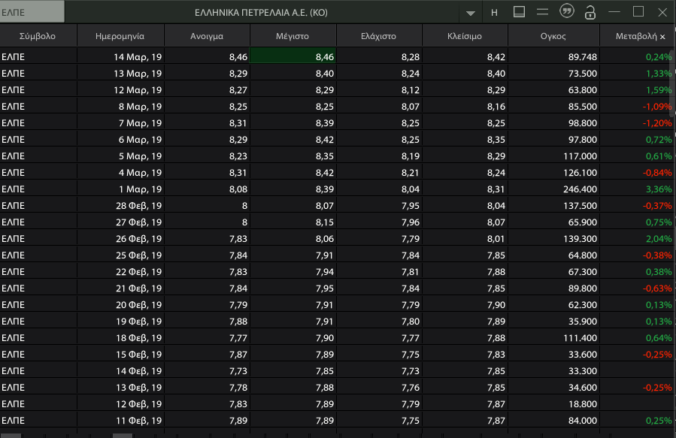This screenshot has width=676, height=438.
Task: Click the H period button in title bar
Action: click(x=495, y=13)
